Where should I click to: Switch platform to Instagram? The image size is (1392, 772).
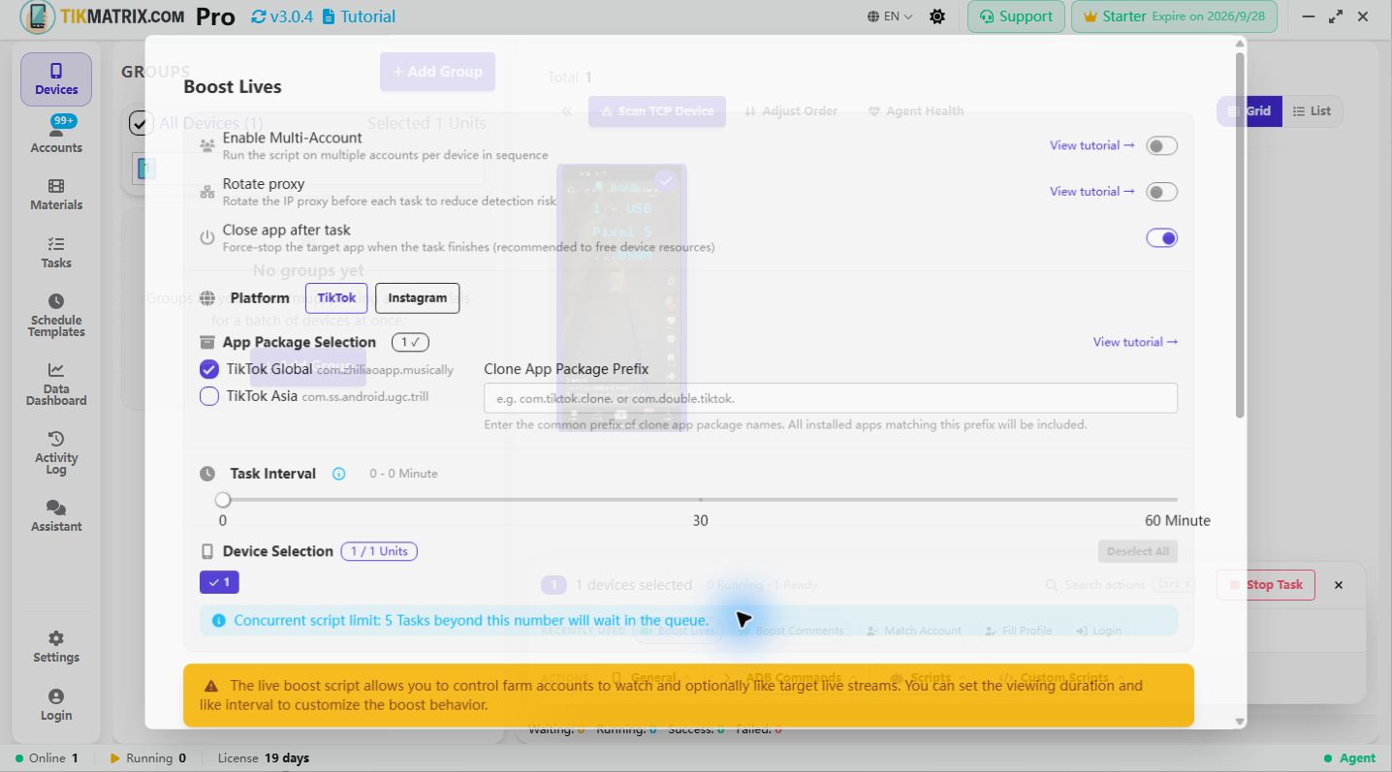click(x=417, y=298)
